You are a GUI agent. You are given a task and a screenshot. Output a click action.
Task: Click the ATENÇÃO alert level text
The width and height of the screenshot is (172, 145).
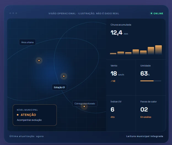click(28, 115)
